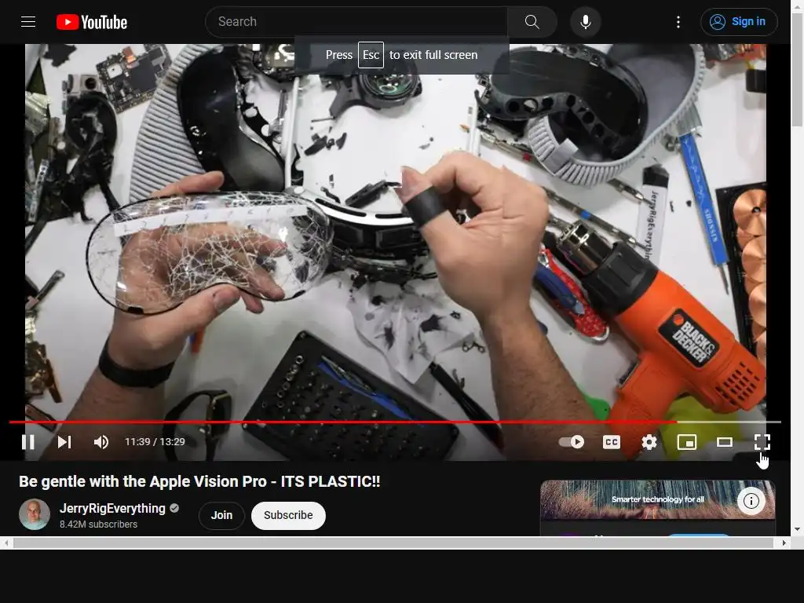Image resolution: width=804 pixels, height=603 pixels.
Task: Click the 8.42M subscribers text
Action: point(98,524)
